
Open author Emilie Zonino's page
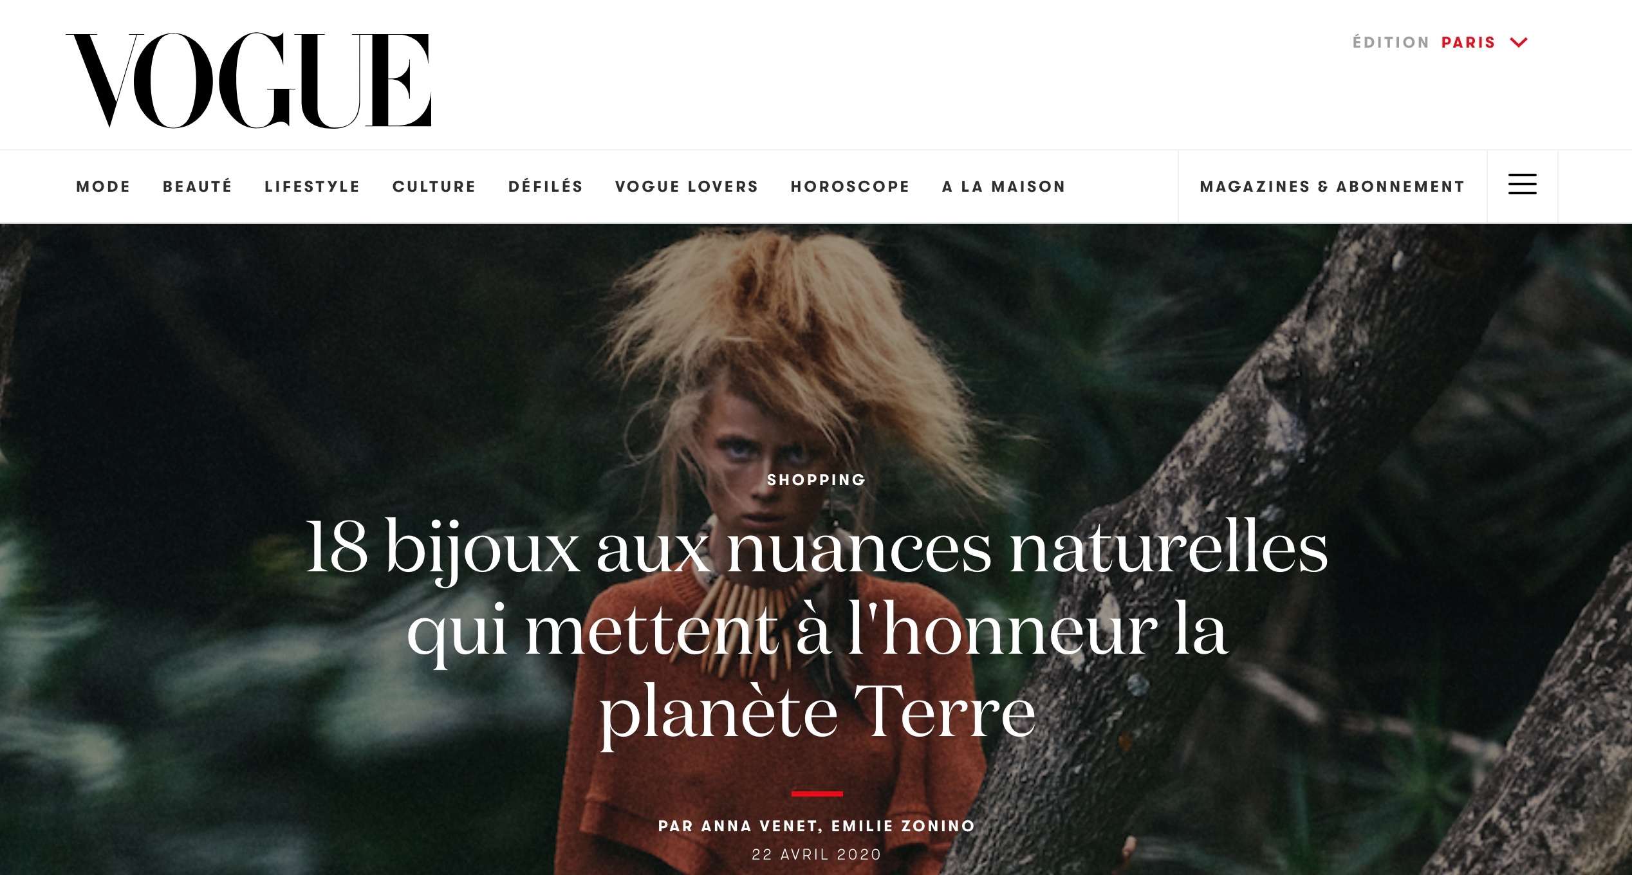point(904,826)
